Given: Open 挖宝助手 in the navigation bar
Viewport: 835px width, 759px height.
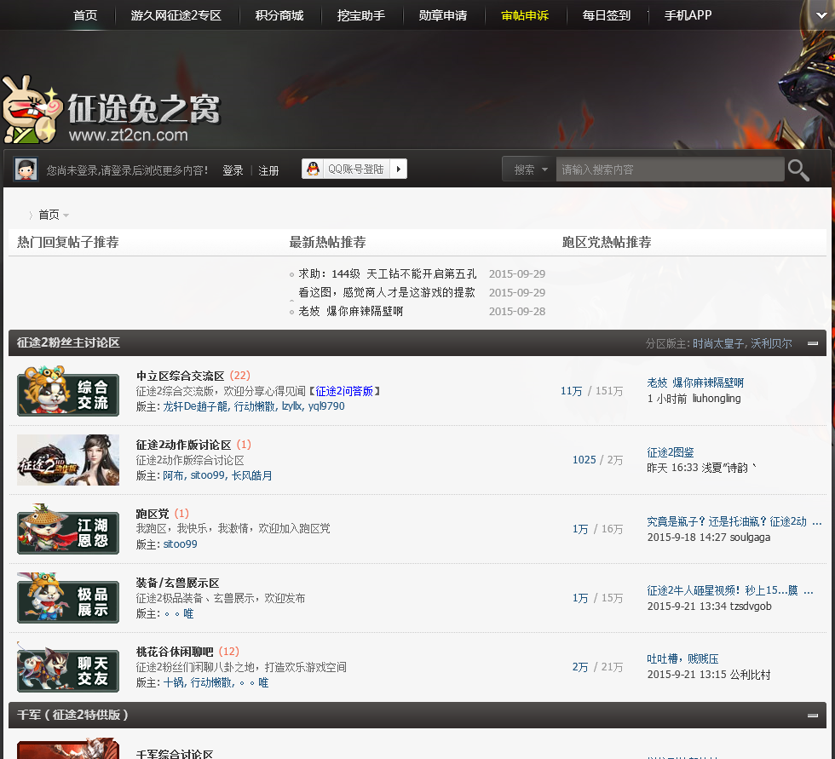Looking at the screenshot, I should (361, 15).
